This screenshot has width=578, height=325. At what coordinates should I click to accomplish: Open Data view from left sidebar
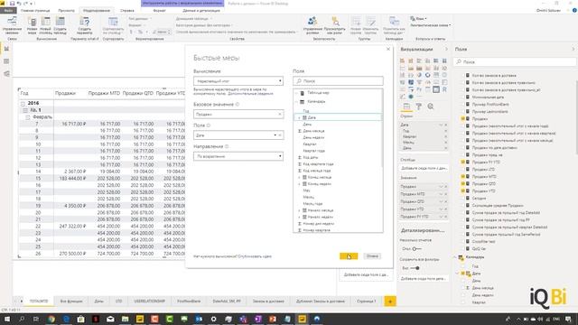pos(6,61)
